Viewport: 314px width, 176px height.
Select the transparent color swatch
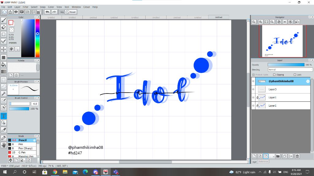12,30
